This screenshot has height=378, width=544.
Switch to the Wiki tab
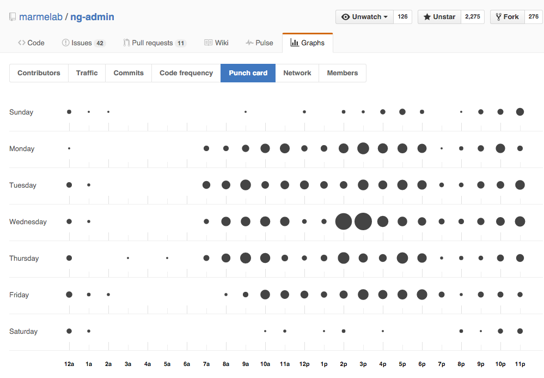point(217,43)
